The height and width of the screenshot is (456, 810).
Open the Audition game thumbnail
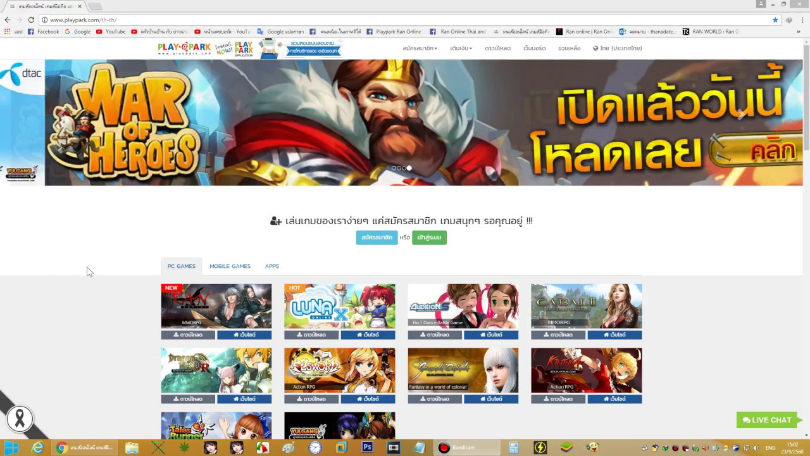tap(463, 306)
